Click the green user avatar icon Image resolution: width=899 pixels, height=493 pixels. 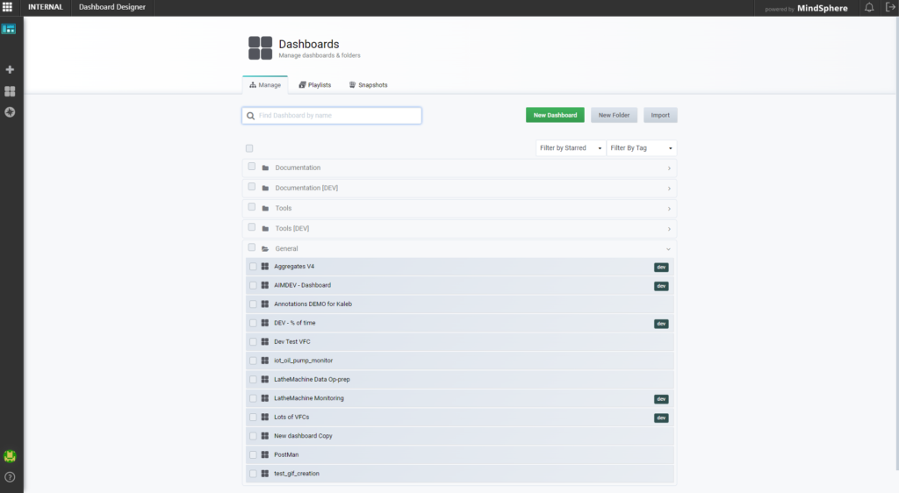pyautogui.click(x=10, y=456)
